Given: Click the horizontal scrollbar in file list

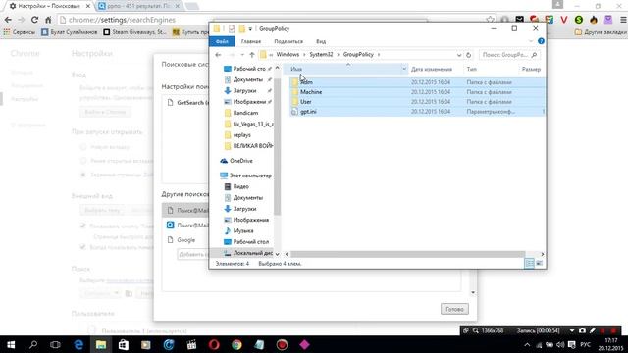Looking at the screenshot, I should click(x=407, y=254).
